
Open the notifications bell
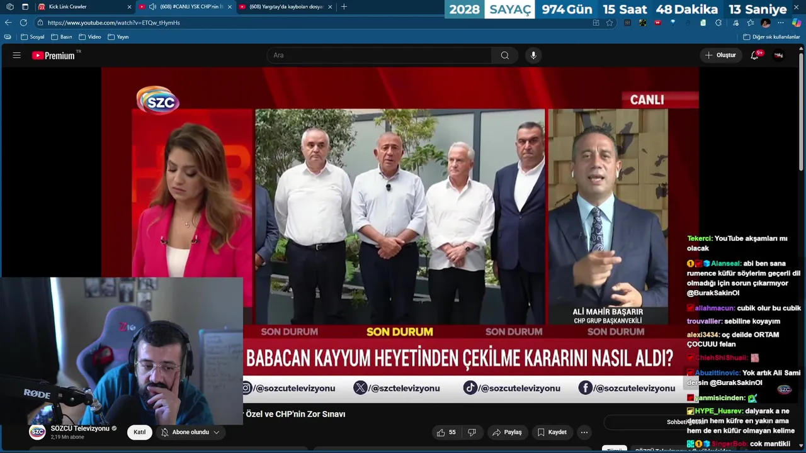coord(754,55)
